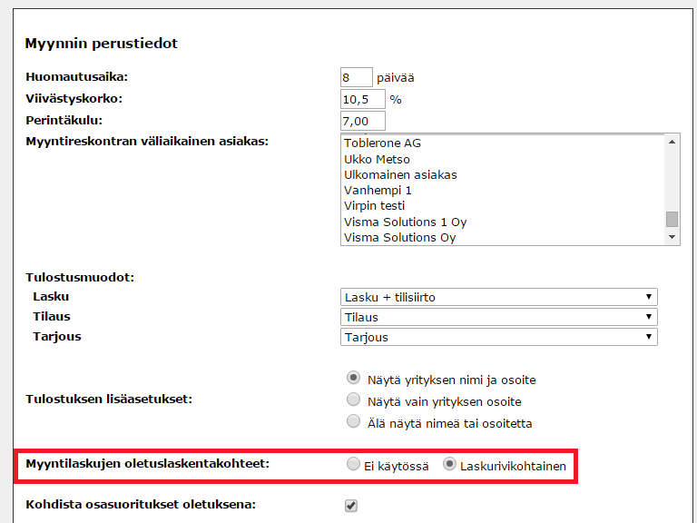This screenshot has width=697, height=523.
Task: Select Toblerone AG in customer list
Action: coord(382,143)
